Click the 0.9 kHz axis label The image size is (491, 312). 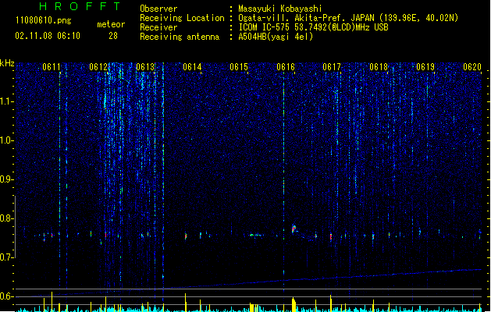[x=6, y=179]
